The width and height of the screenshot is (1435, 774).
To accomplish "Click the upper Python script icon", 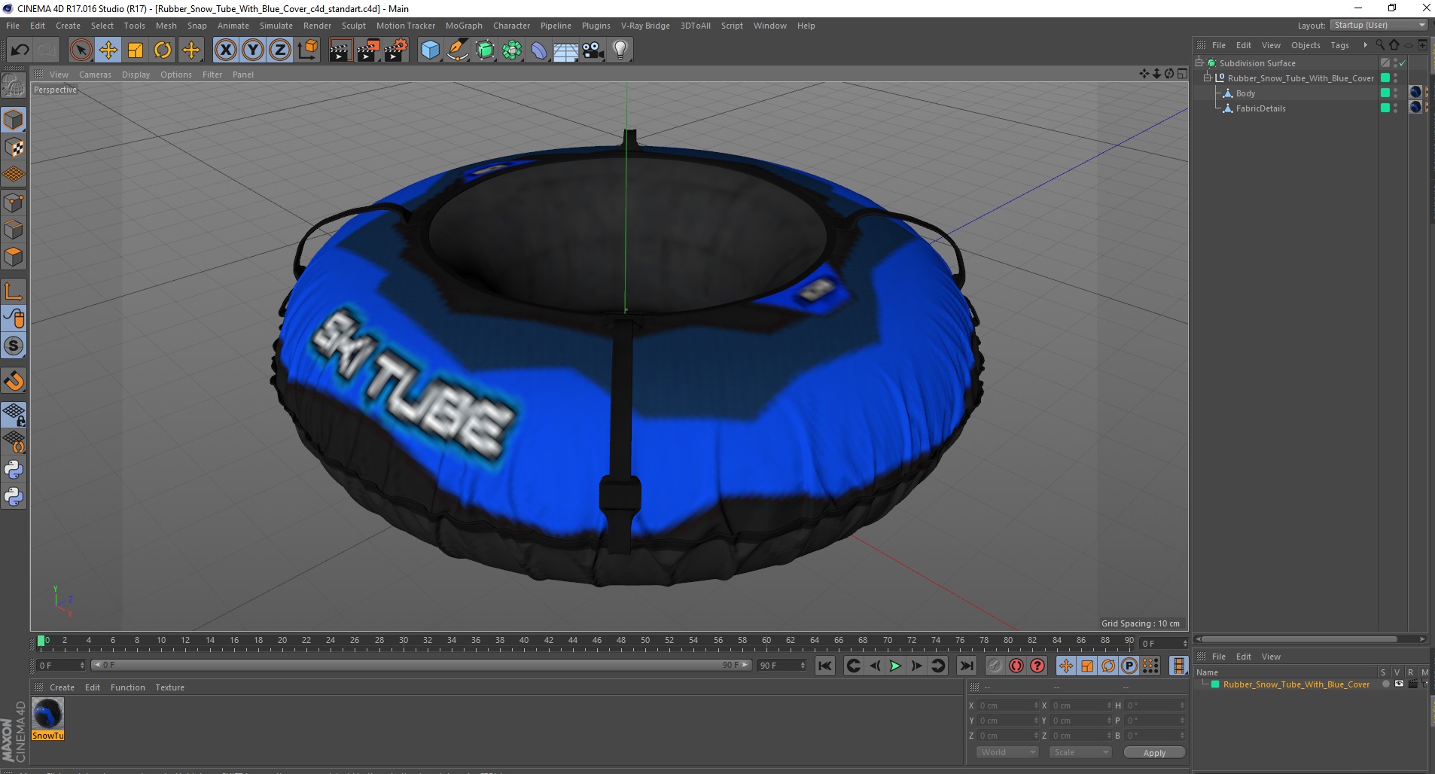I will [14, 470].
